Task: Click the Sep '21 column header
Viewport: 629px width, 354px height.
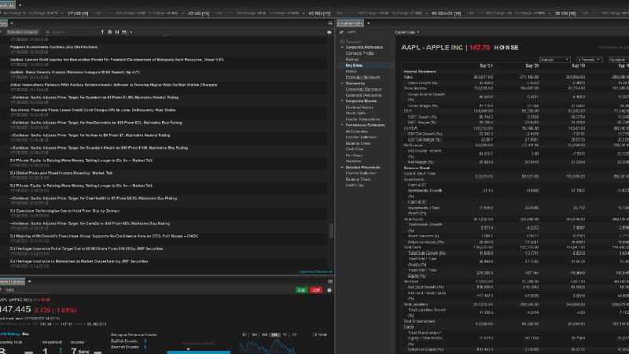Action: tap(486, 65)
